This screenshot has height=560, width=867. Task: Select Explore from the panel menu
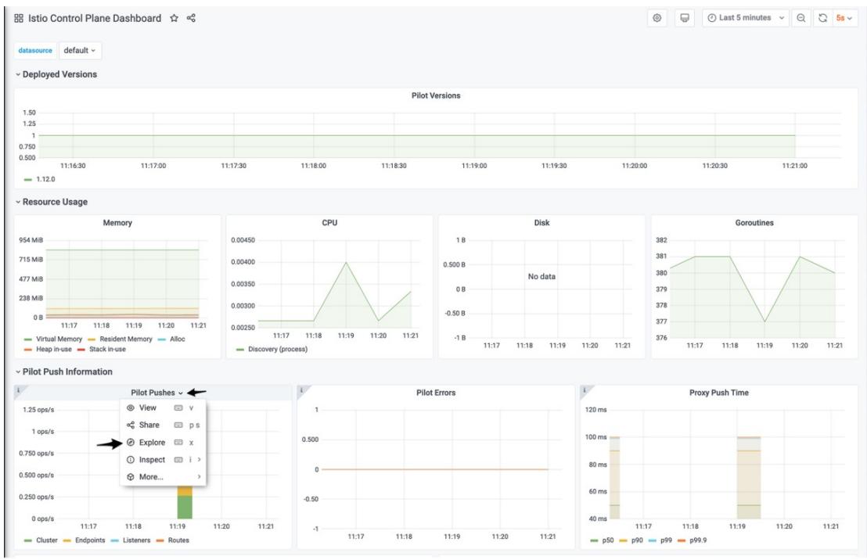(151, 443)
